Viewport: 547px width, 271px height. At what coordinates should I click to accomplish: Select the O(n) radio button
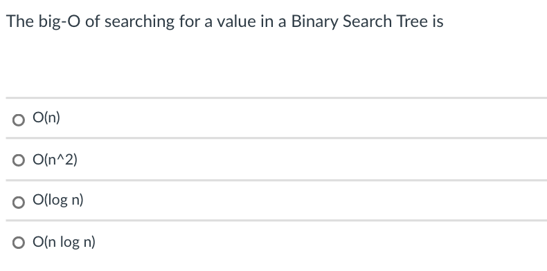[x=19, y=120]
